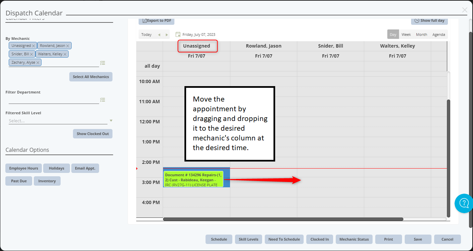Go to previous day arrow
Screen dimensions: 473x251
(159, 35)
